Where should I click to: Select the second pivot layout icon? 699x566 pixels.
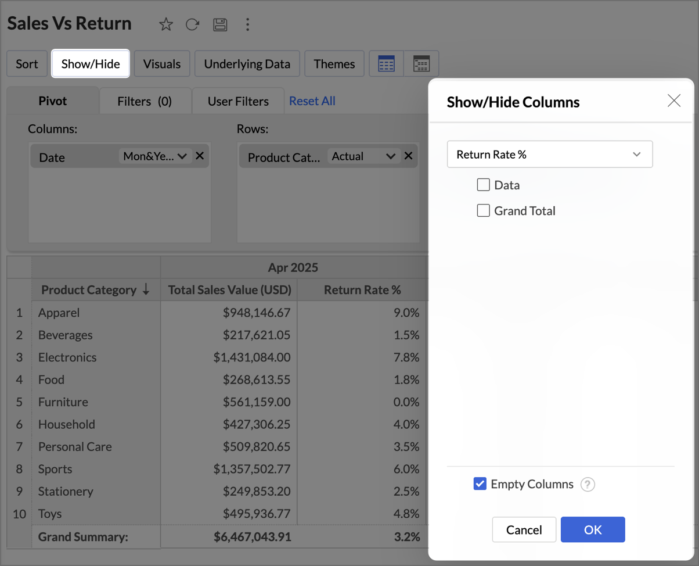421,64
